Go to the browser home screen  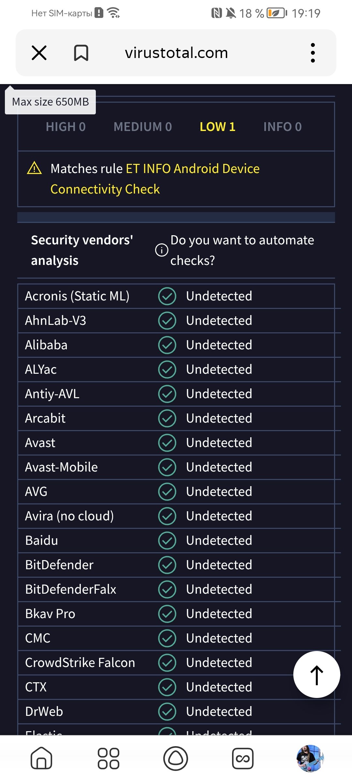(x=41, y=759)
